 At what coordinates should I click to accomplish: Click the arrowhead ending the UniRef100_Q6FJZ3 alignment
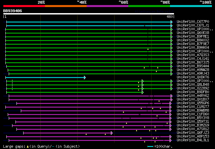pos(112,133)
